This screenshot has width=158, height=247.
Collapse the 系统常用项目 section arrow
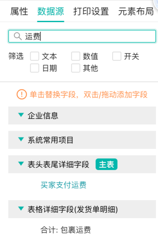[x=21, y=139]
